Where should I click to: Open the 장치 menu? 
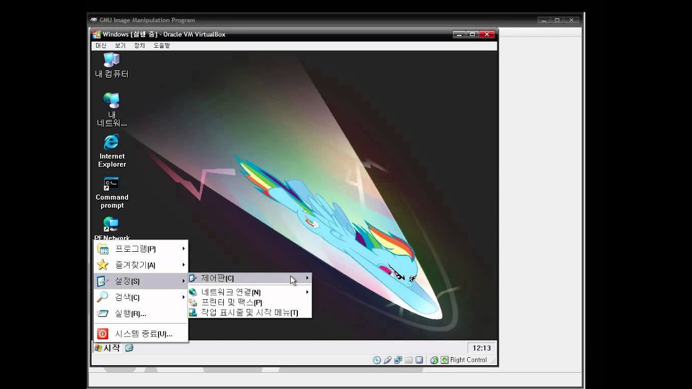point(139,46)
